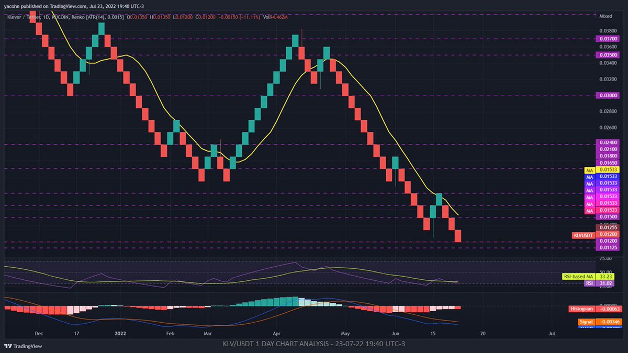Click the 'Mixed' label on price scale
The height and width of the screenshot is (353, 628).
605,16
